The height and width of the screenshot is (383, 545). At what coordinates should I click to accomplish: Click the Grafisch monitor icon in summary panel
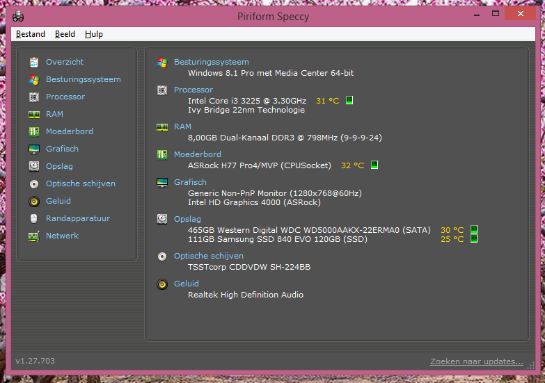pyautogui.click(x=162, y=182)
